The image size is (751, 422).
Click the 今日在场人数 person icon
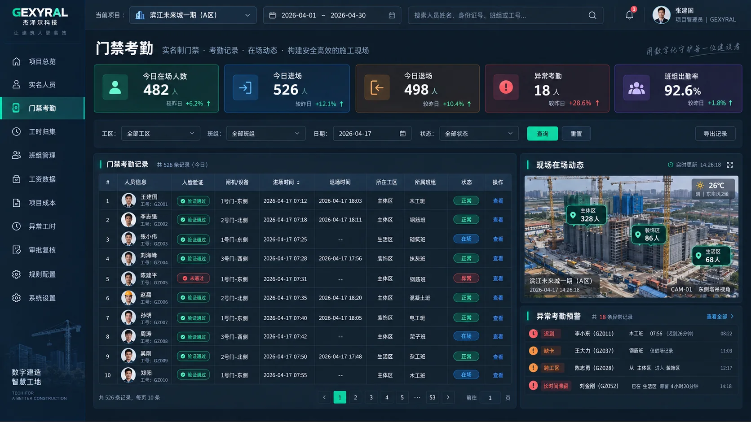(115, 87)
